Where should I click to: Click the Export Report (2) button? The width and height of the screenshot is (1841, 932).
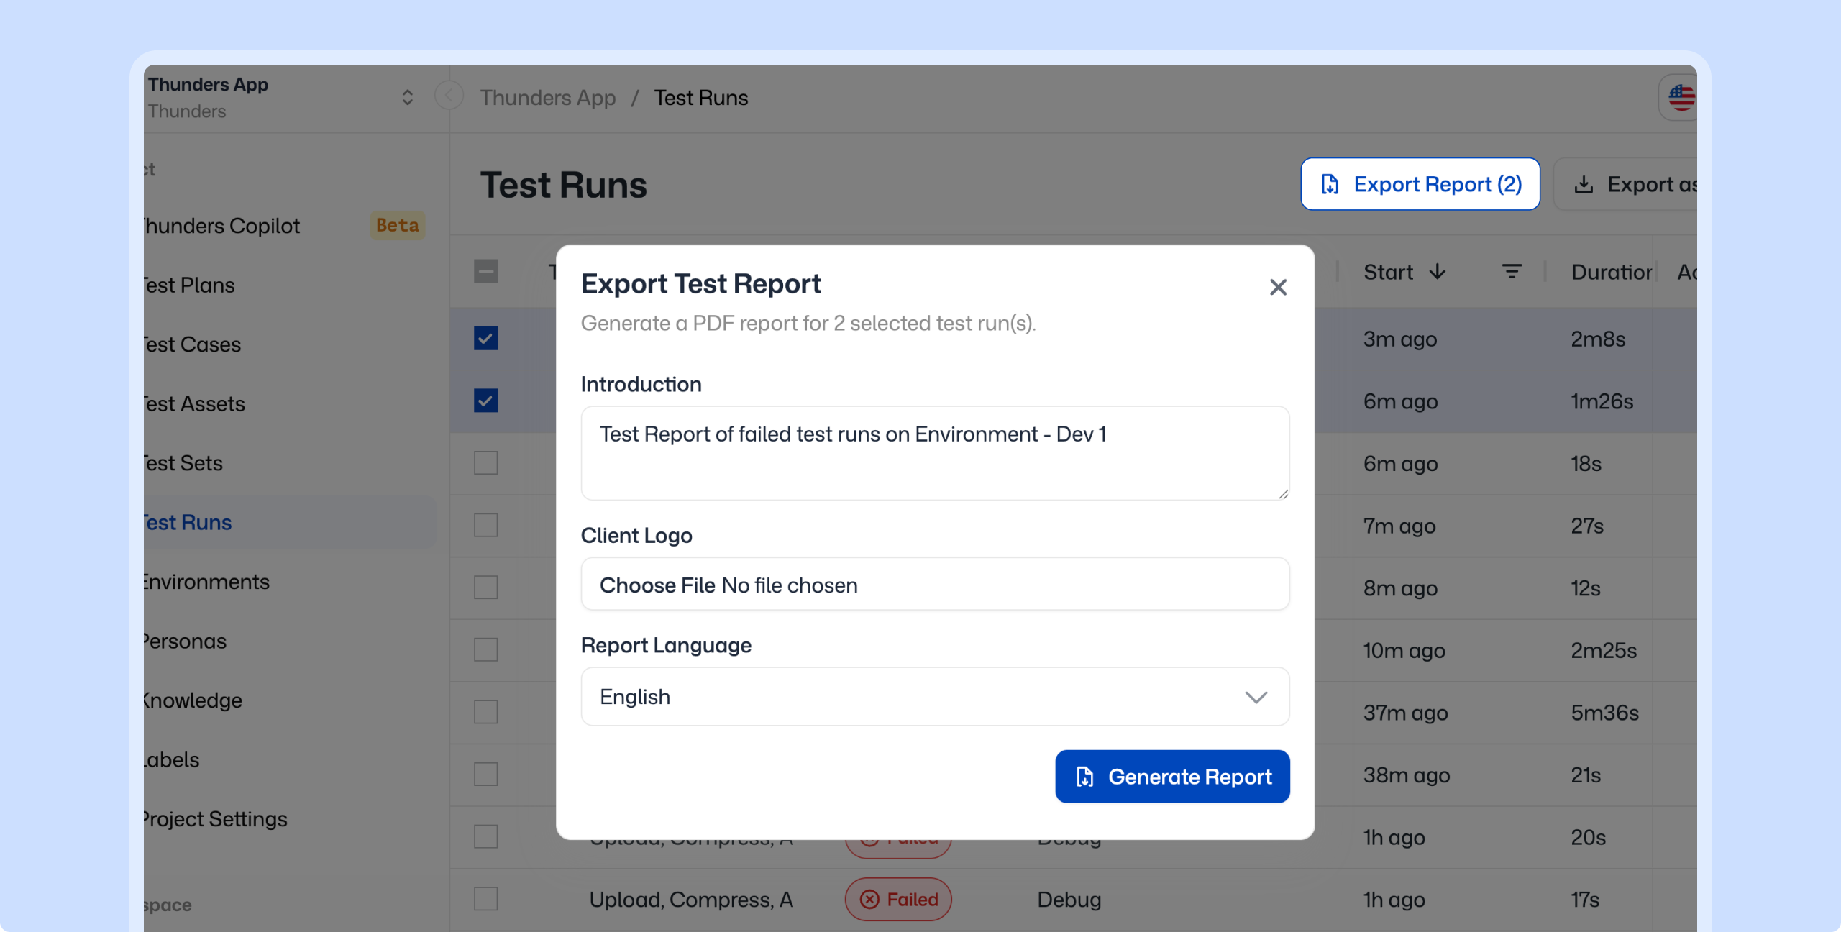pos(1420,184)
